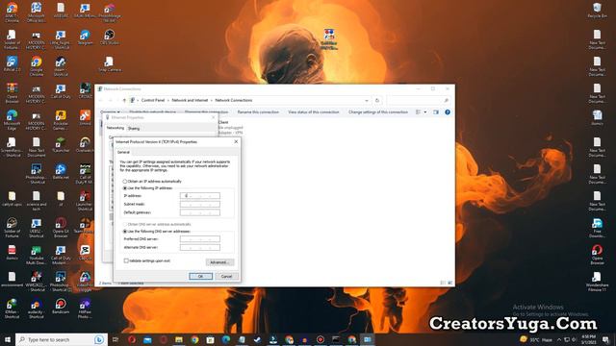Click the Refresh button beside address bar
616x346 pixels.
coord(377,100)
